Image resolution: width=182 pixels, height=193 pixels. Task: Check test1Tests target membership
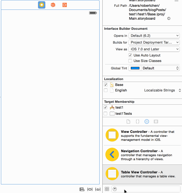[x=105, y=114]
